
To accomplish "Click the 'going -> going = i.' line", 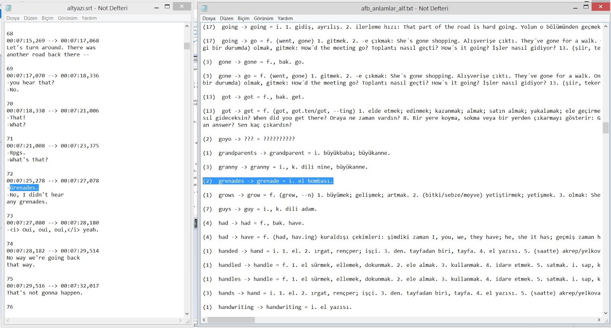I will point(402,27).
